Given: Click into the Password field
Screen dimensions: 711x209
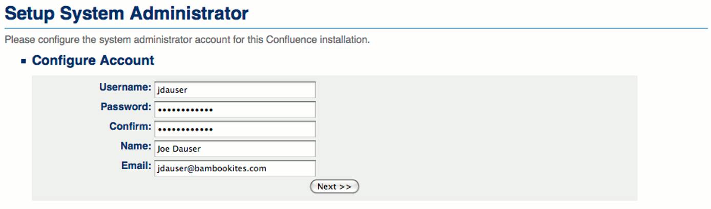Looking at the screenshot, I should pos(235,109).
